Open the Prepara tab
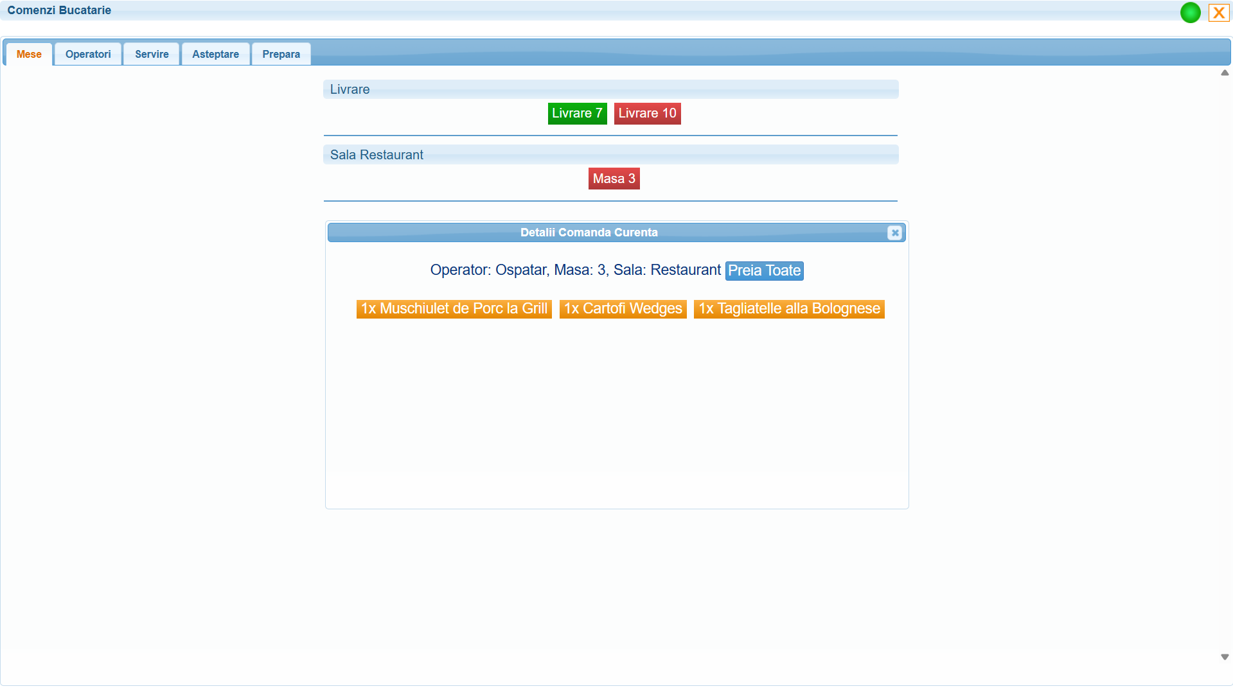This screenshot has width=1233, height=693. point(281,54)
